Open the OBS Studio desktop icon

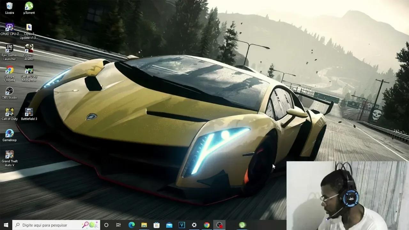pos(10,93)
